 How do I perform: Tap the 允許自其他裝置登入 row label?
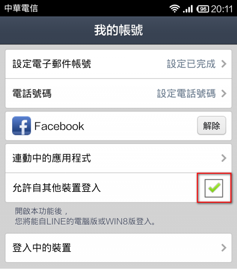pyautogui.click(x=57, y=187)
